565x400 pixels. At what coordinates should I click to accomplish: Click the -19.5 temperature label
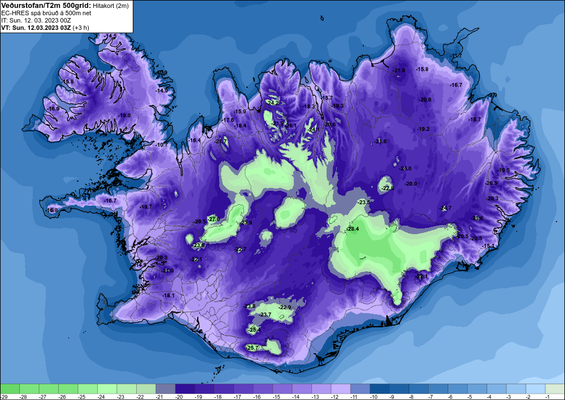(x=503, y=170)
